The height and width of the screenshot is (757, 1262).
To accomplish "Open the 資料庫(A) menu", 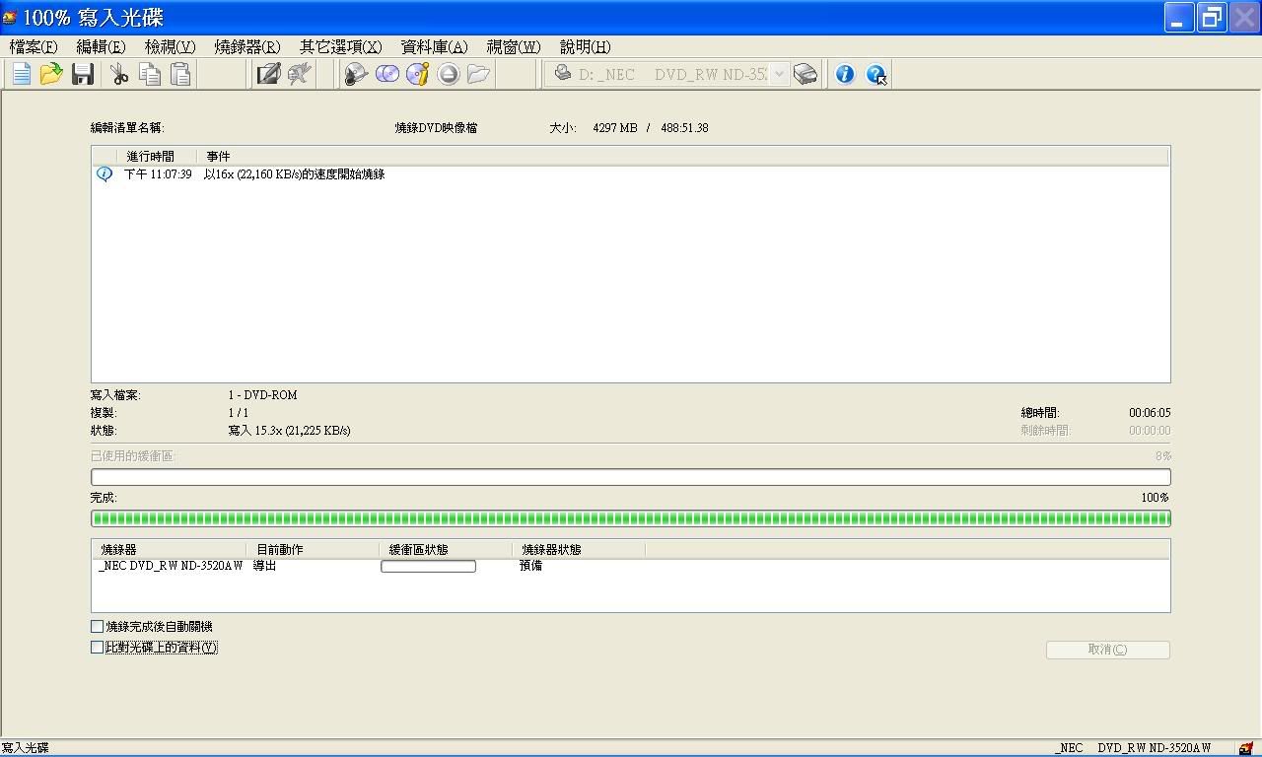I will click(434, 46).
